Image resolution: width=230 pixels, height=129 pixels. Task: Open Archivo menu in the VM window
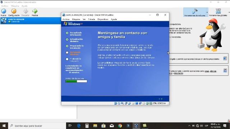pyautogui.click(x=66, y=19)
